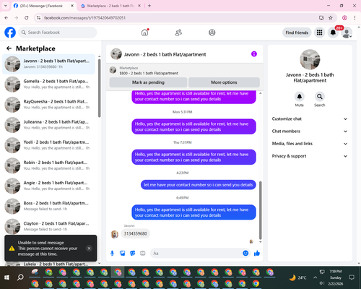This screenshot has height=289, width=361.
Task: Click the conversation list scrollbar
Action: [x=99, y=88]
